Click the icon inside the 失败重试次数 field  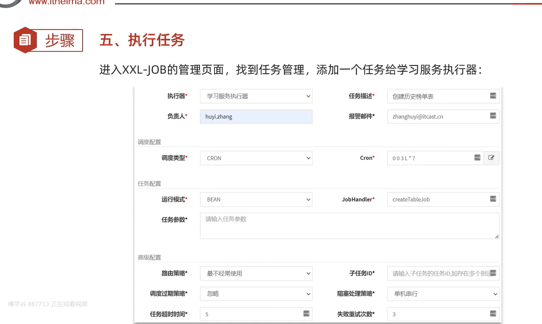point(493,313)
